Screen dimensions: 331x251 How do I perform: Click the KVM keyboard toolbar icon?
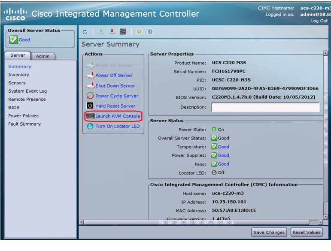tap(123, 32)
